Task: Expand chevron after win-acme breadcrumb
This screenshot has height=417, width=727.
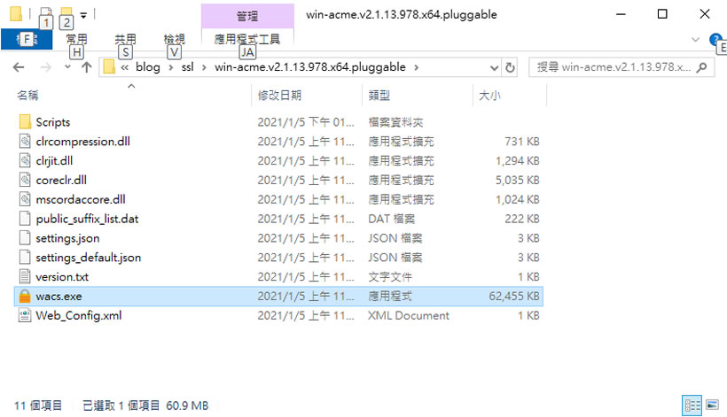Action: coord(417,68)
